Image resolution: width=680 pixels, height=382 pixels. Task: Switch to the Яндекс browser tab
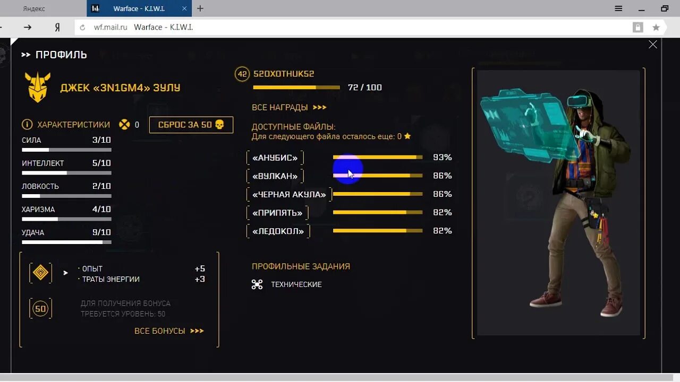tap(35, 8)
